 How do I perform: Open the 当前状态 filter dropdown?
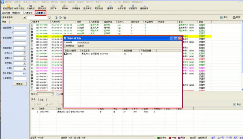(24, 48)
